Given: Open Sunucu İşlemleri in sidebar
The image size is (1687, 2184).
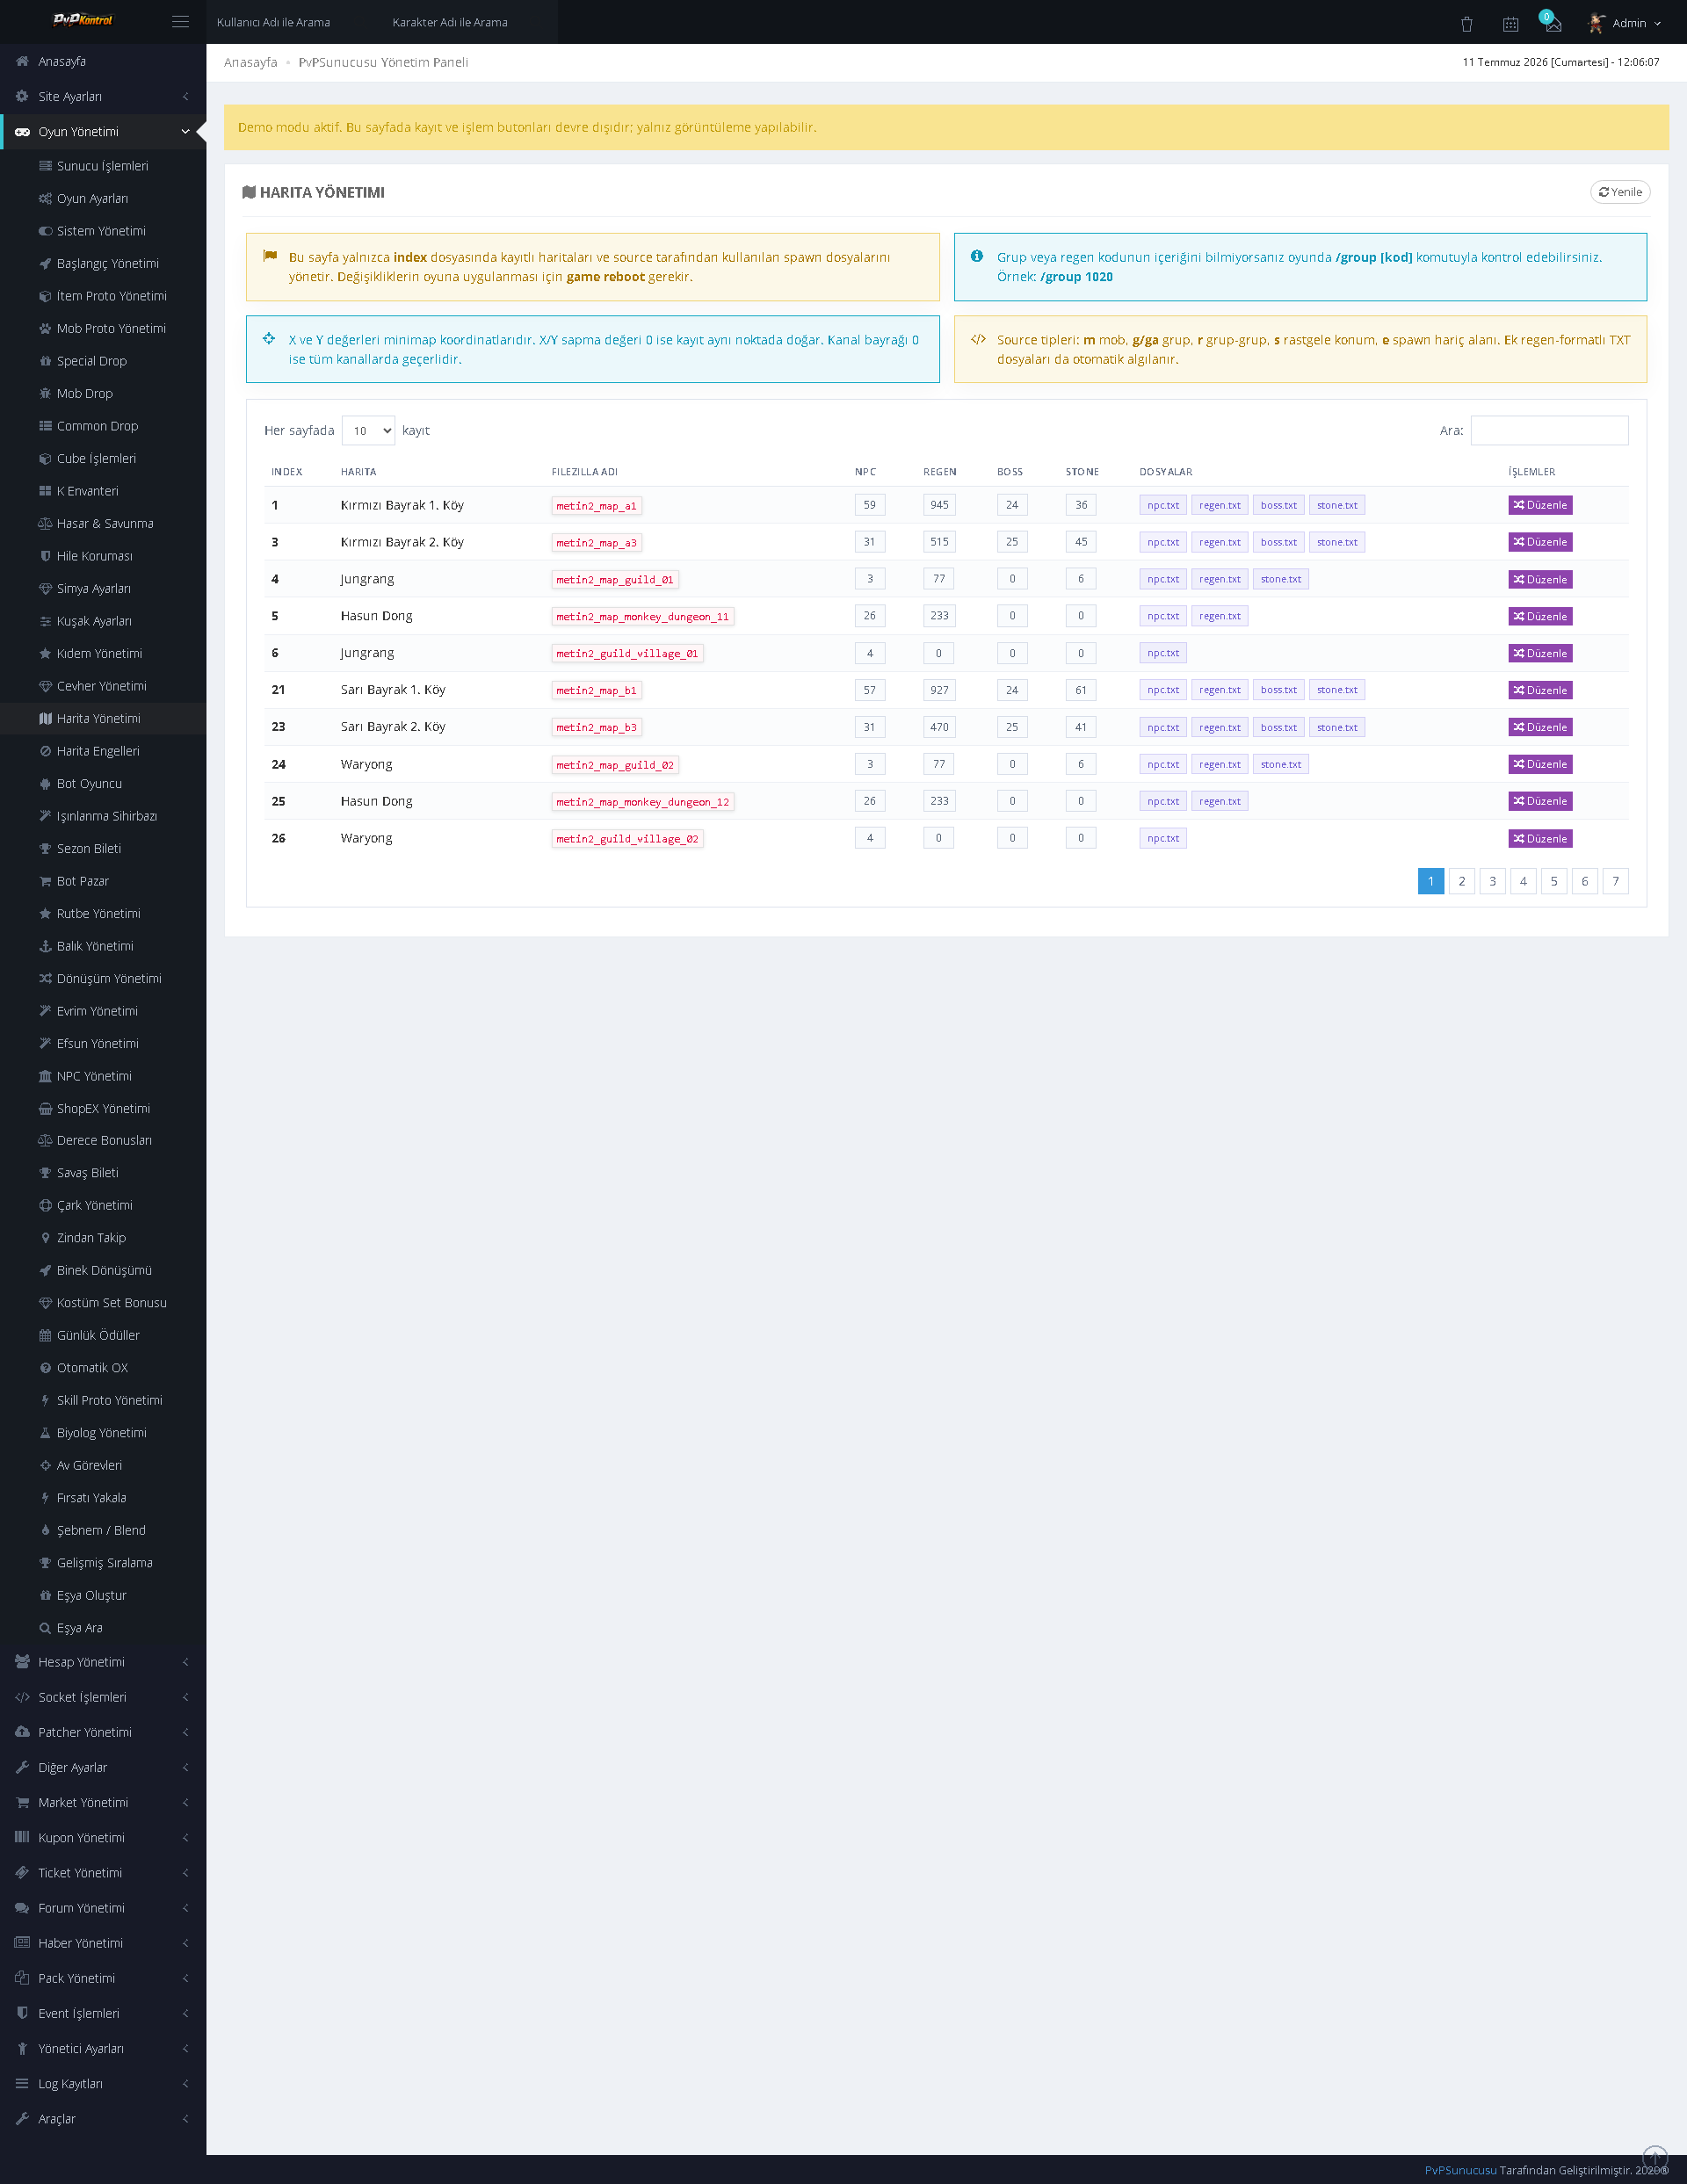Looking at the screenshot, I should [x=103, y=166].
